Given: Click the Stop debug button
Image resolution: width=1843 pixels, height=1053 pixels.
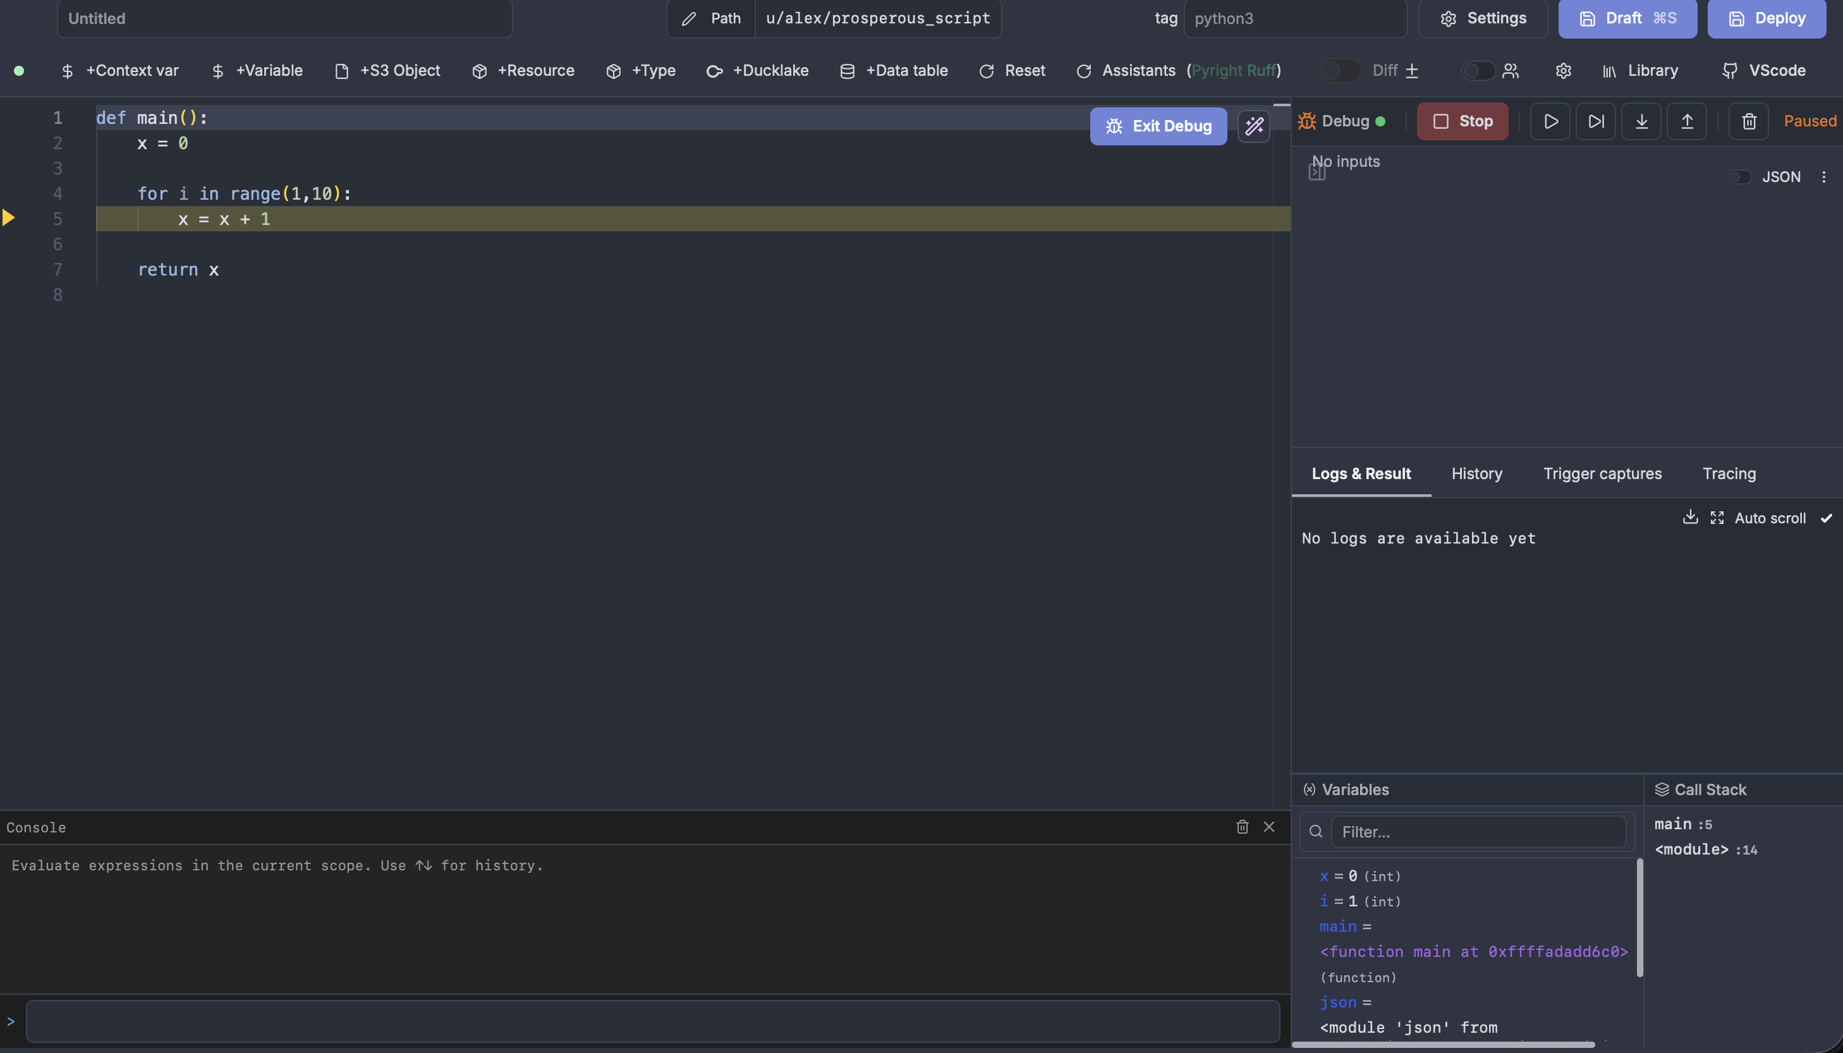Looking at the screenshot, I should [x=1462, y=121].
